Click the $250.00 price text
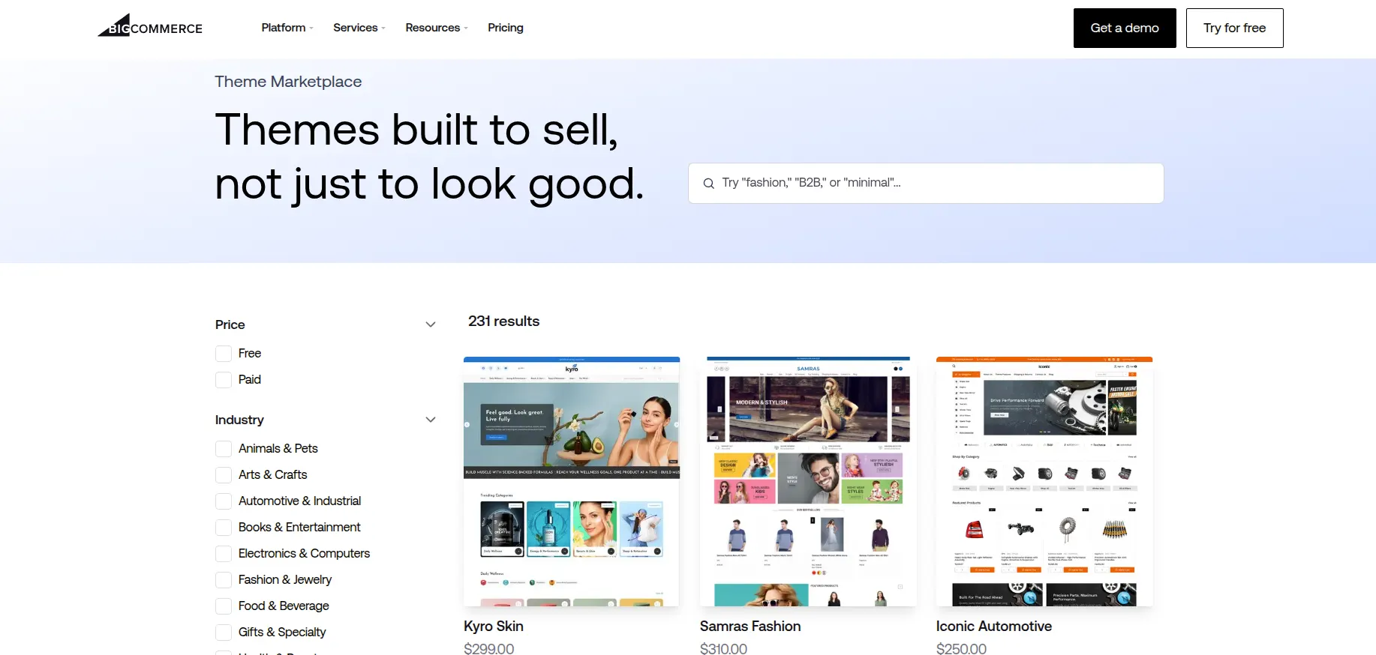This screenshot has height=655, width=1376. click(x=962, y=649)
